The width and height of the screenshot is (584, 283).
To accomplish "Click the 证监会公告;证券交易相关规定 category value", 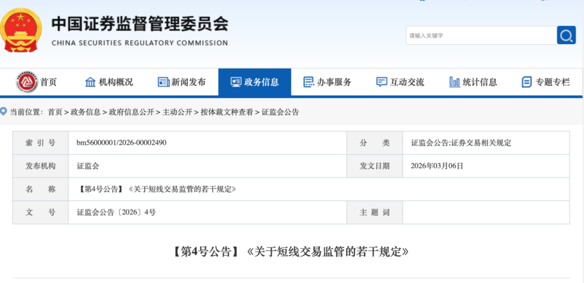I will [x=461, y=143].
